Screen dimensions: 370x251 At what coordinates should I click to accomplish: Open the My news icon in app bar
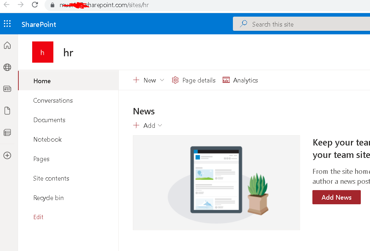pyautogui.click(x=7, y=89)
